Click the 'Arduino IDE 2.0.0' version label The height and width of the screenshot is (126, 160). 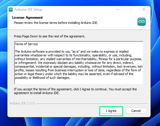22,103
